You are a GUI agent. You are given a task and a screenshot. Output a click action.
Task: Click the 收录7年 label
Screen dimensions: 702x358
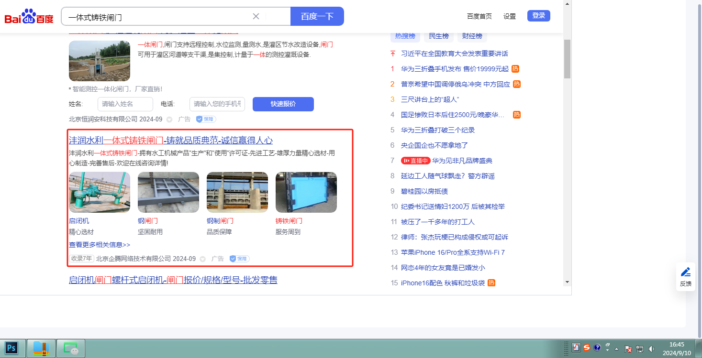(81, 259)
